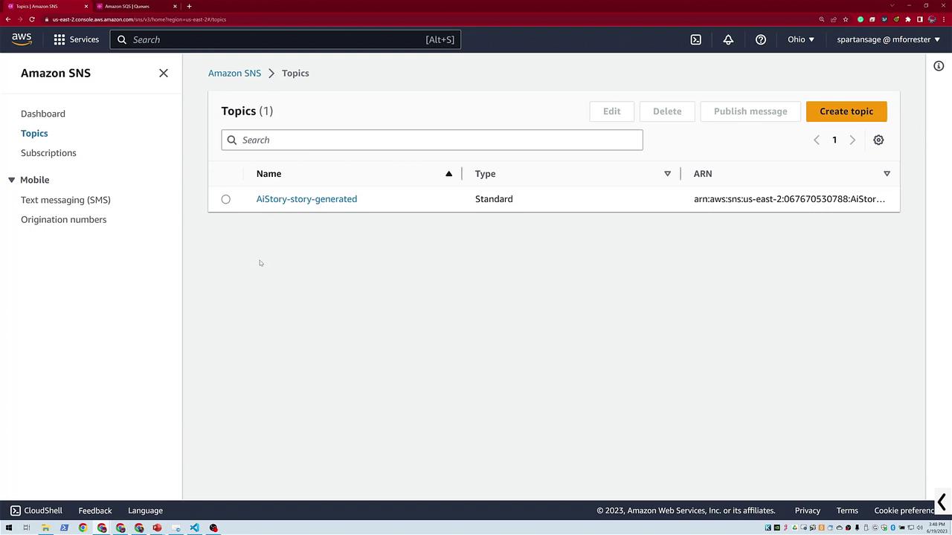This screenshot has width=952, height=535.
Task: Open Topics in the side navigation
Action: click(x=34, y=133)
